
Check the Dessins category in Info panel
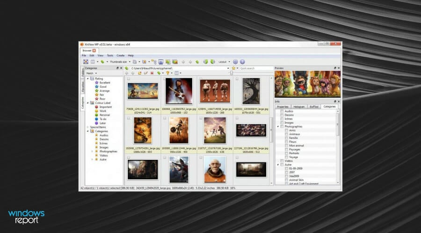[x=282, y=115]
